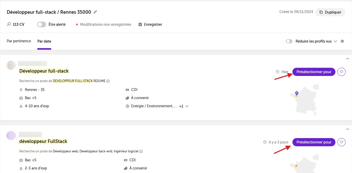Viewport: 352px width, 173px height.
Task: Open the Réduire les profils vus dropdown chevron
Action: (335, 41)
